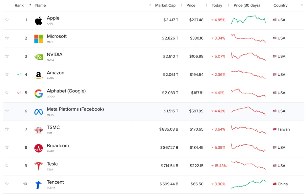Sort by Name using its sort arrows
308x196 pixels.
pos(150,5)
